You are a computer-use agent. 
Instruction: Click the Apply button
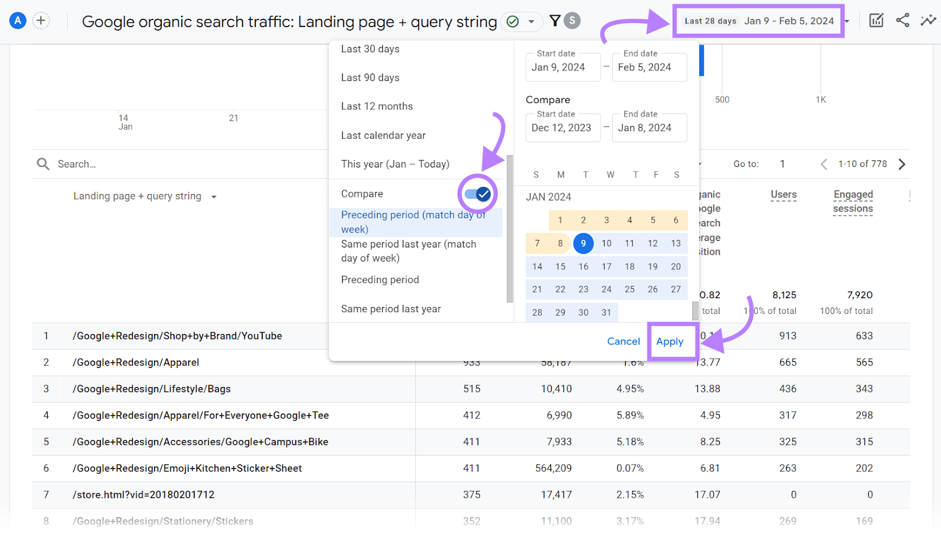pos(670,342)
